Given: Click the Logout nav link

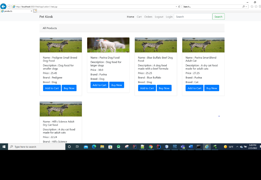Looking at the screenshot, I should pyautogui.click(x=159, y=17).
